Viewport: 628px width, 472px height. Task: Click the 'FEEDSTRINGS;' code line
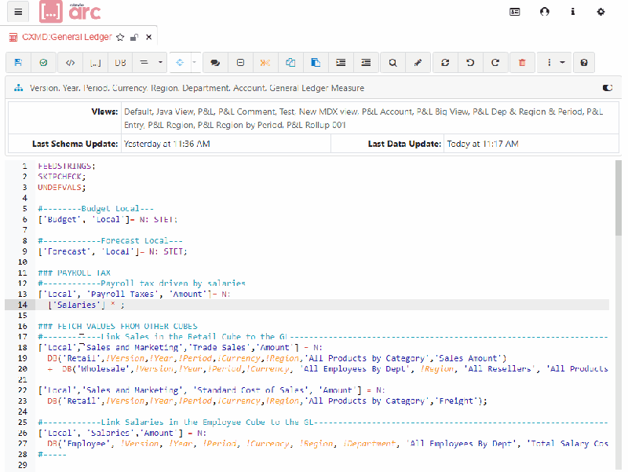[x=67, y=166]
